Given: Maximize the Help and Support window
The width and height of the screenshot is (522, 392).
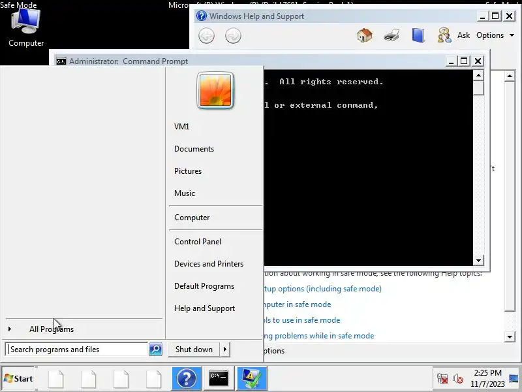Looking at the screenshot, I should click(495, 16).
